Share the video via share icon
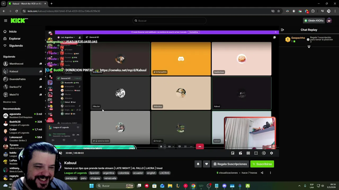339x190 pixels. (262, 173)
